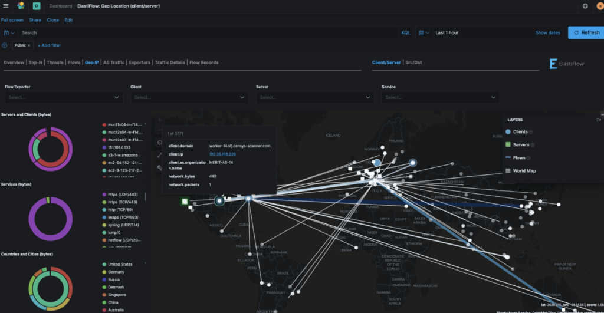Open Clients layer actions dropdown

pos(531,132)
